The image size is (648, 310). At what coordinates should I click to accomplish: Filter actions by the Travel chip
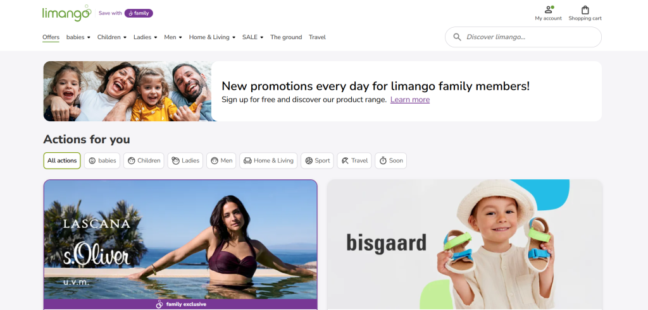354,161
